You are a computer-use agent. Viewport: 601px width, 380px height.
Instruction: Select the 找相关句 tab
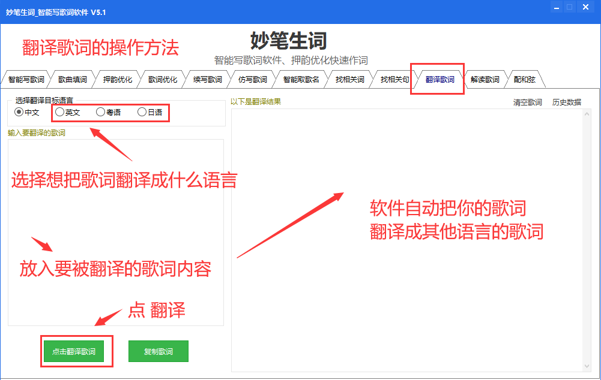click(395, 80)
